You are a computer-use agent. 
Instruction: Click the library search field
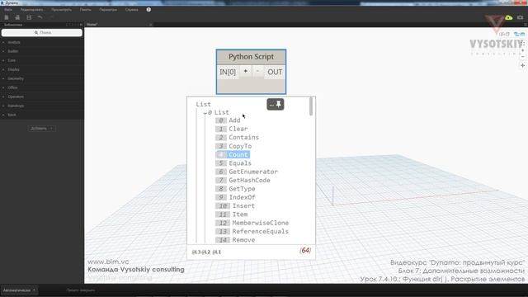(x=42, y=33)
